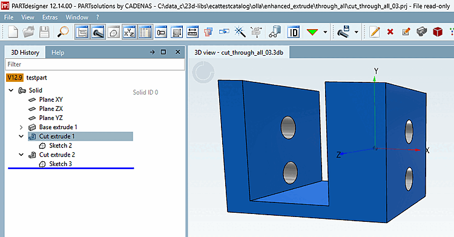Collapse the Cut extrude 2 node
Viewport: 454px width, 237px height.
click(x=21, y=155)
